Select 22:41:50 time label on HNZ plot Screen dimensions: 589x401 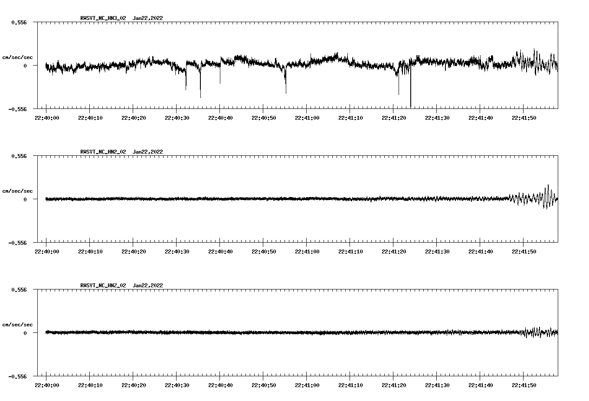(524, 385)
